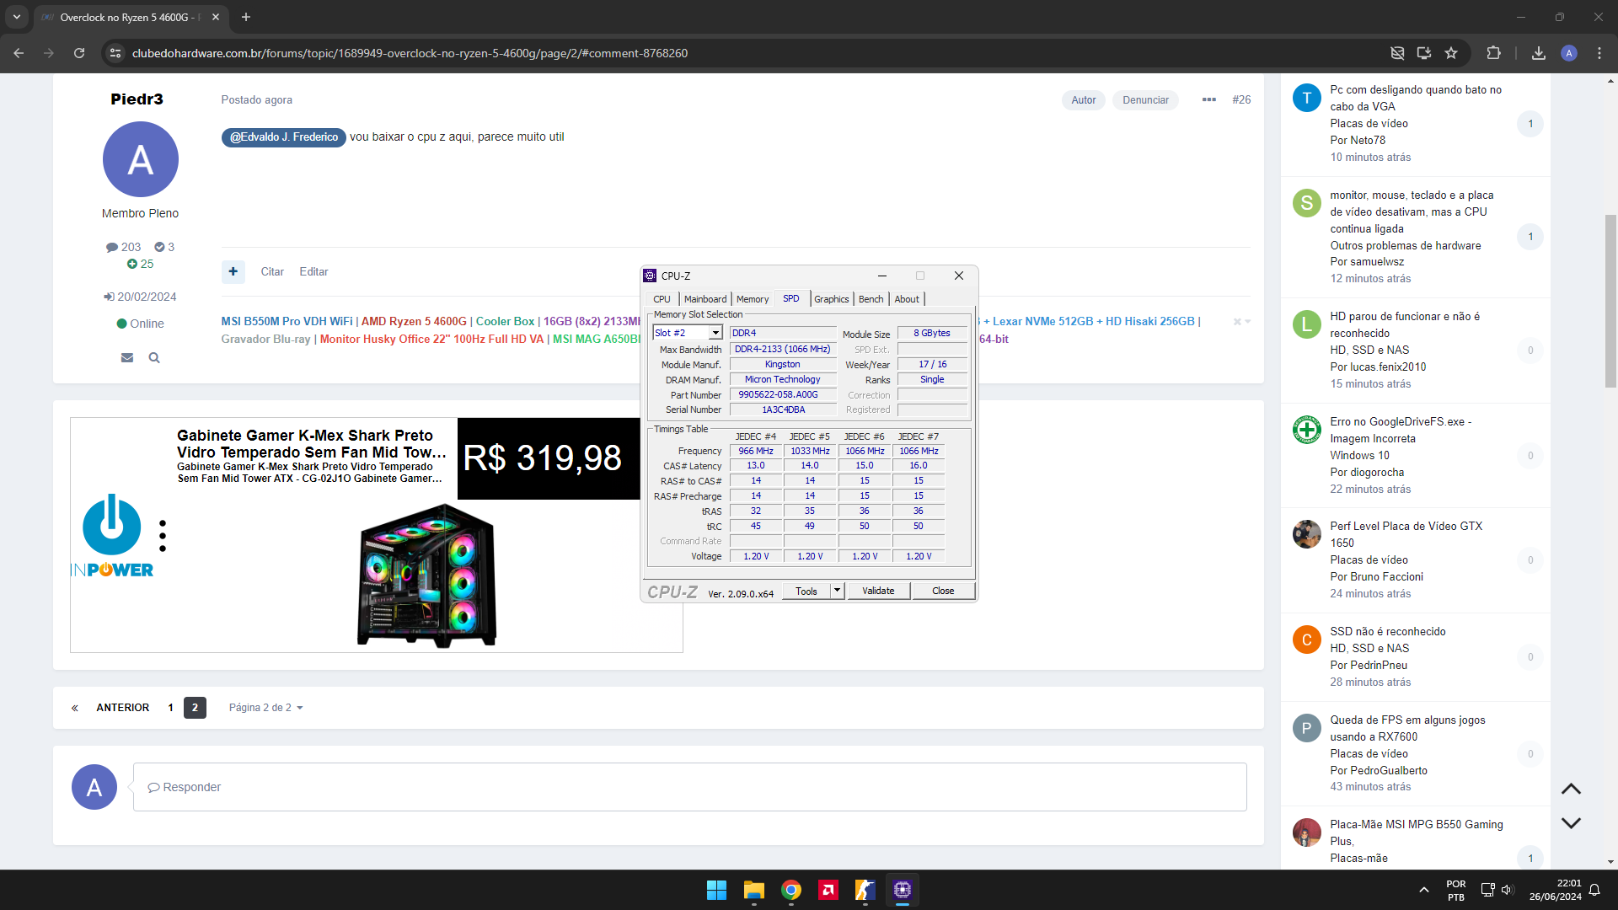
Task: Click Citar to quote the post
Action: point(272,271)
